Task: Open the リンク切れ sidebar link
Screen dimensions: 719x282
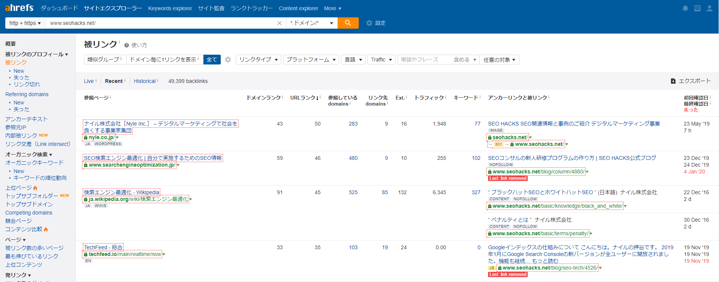Action: pyautogui.click(x=26, y=84)
